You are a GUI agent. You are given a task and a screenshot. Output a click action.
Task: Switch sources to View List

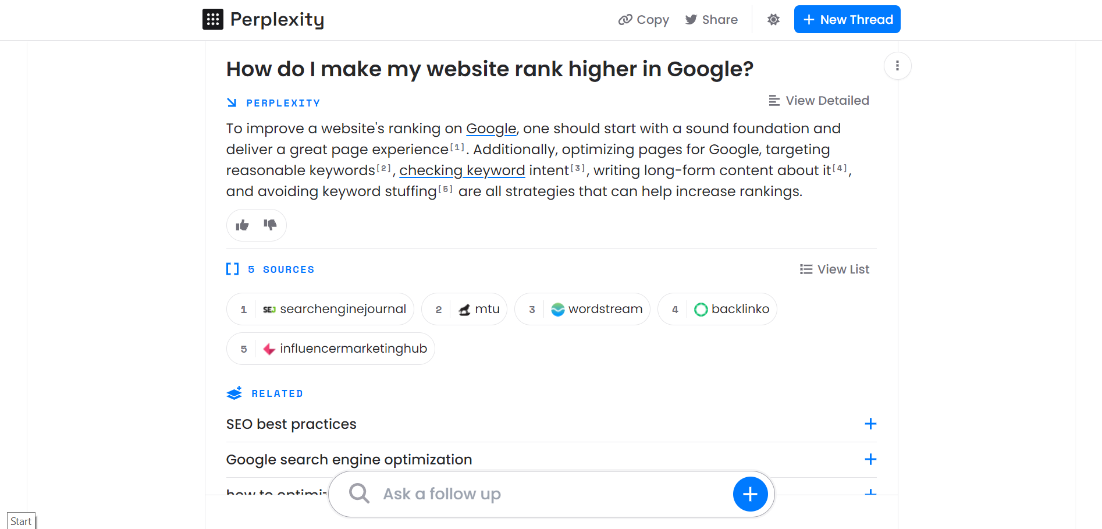coord(834,269)
